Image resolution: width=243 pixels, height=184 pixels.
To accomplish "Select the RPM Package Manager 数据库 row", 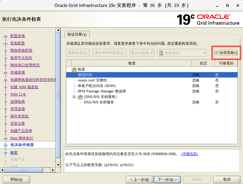I will pyautogui.click(x=152, y=91).
